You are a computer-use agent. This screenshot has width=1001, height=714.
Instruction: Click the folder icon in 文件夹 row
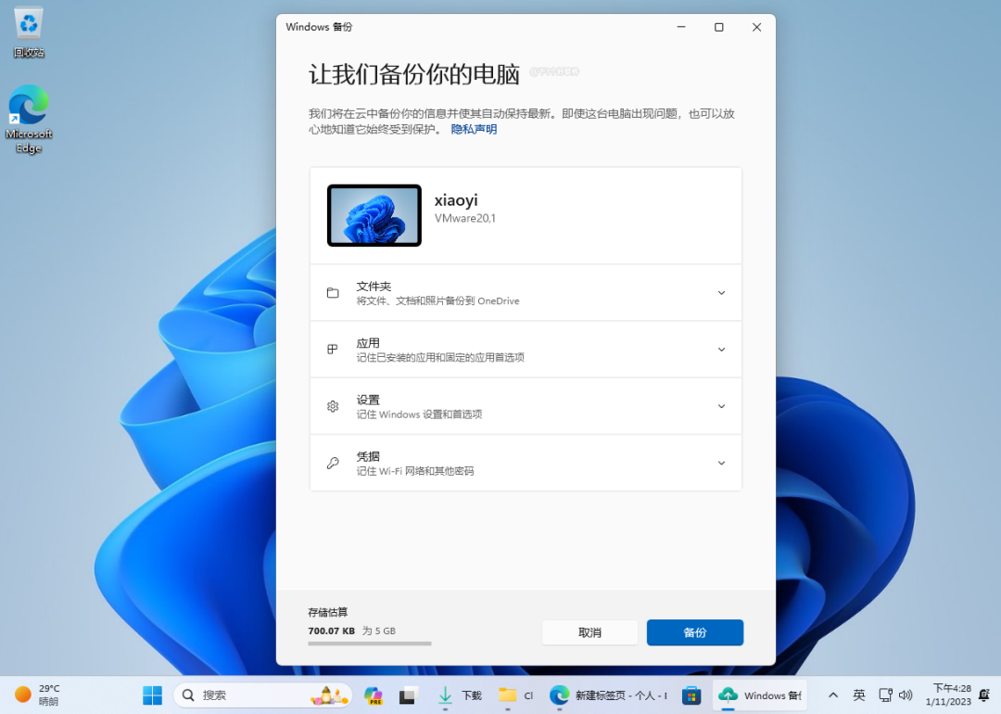pos(333,292)
